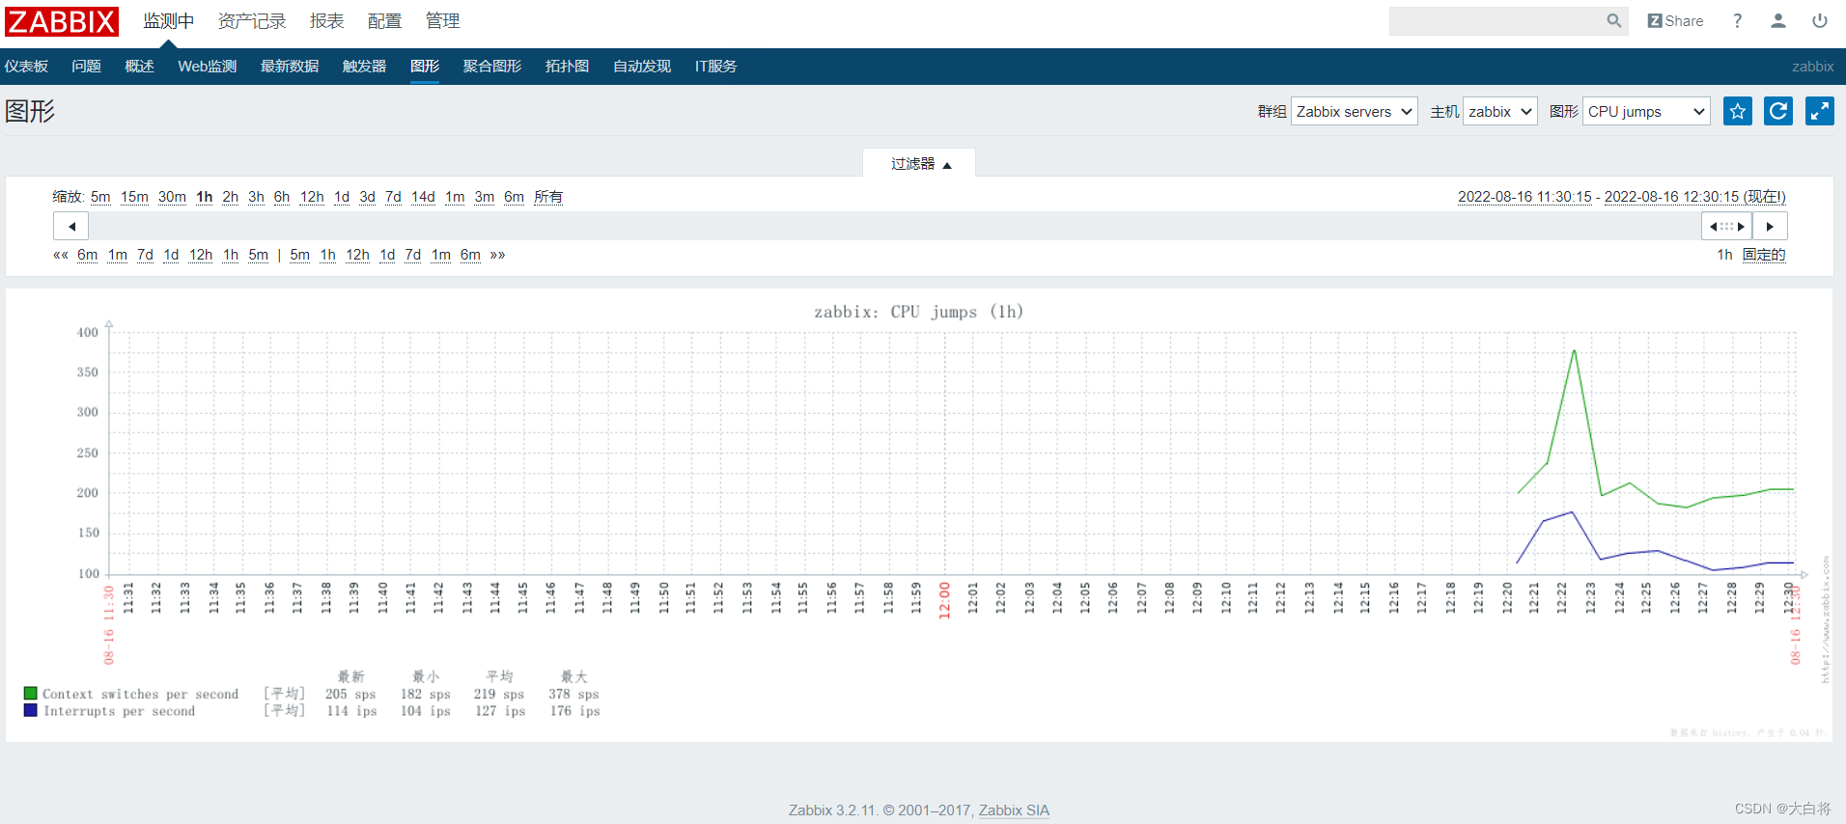Select the 图形 submenu tab
The height and width of the screenshot is (824, 1846).
pyautogui.click(x=425, y=66)
